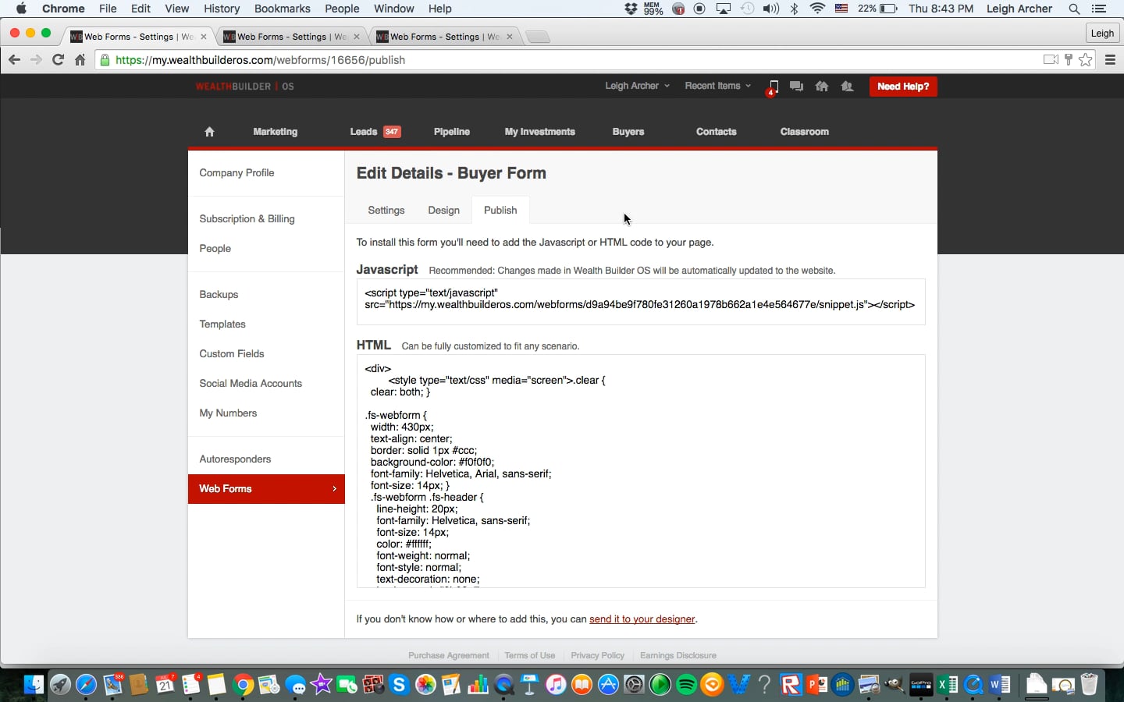Open Spotlight search in menu bar

click(x=1074, y=9)
